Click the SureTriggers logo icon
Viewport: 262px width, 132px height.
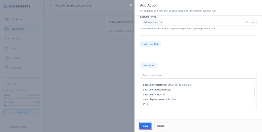(x=5, y=6)
